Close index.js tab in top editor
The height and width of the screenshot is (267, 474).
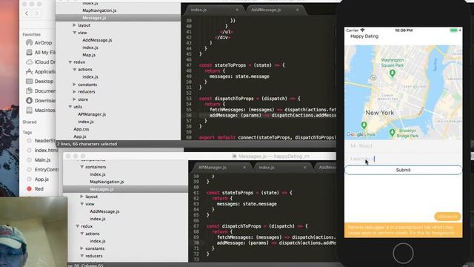pyautogui.click(x=237, y=10)
